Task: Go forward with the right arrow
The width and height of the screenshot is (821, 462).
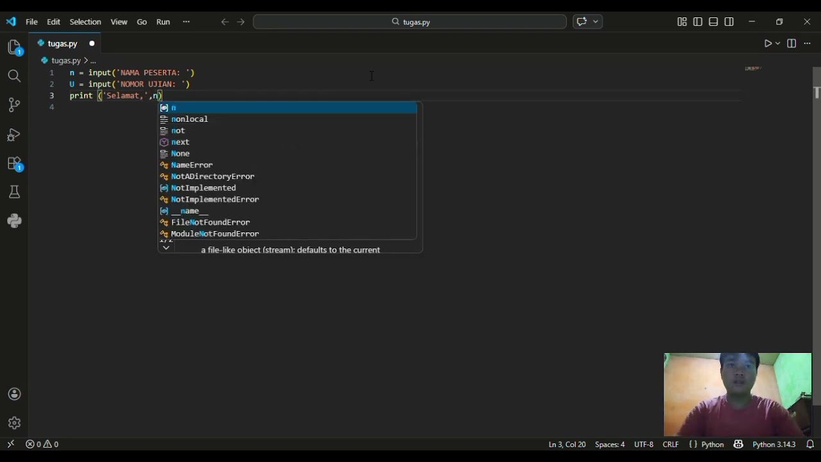Action: (x=241, y=22)
